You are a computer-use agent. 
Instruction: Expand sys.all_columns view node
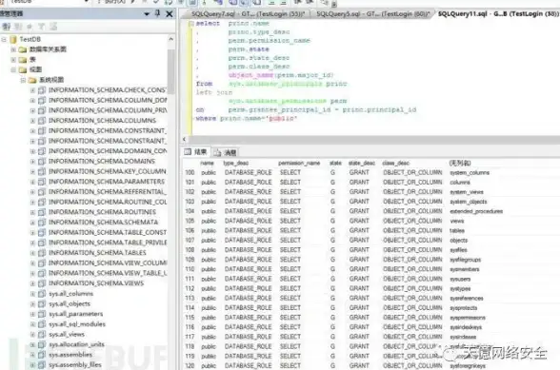coord(32,294)
